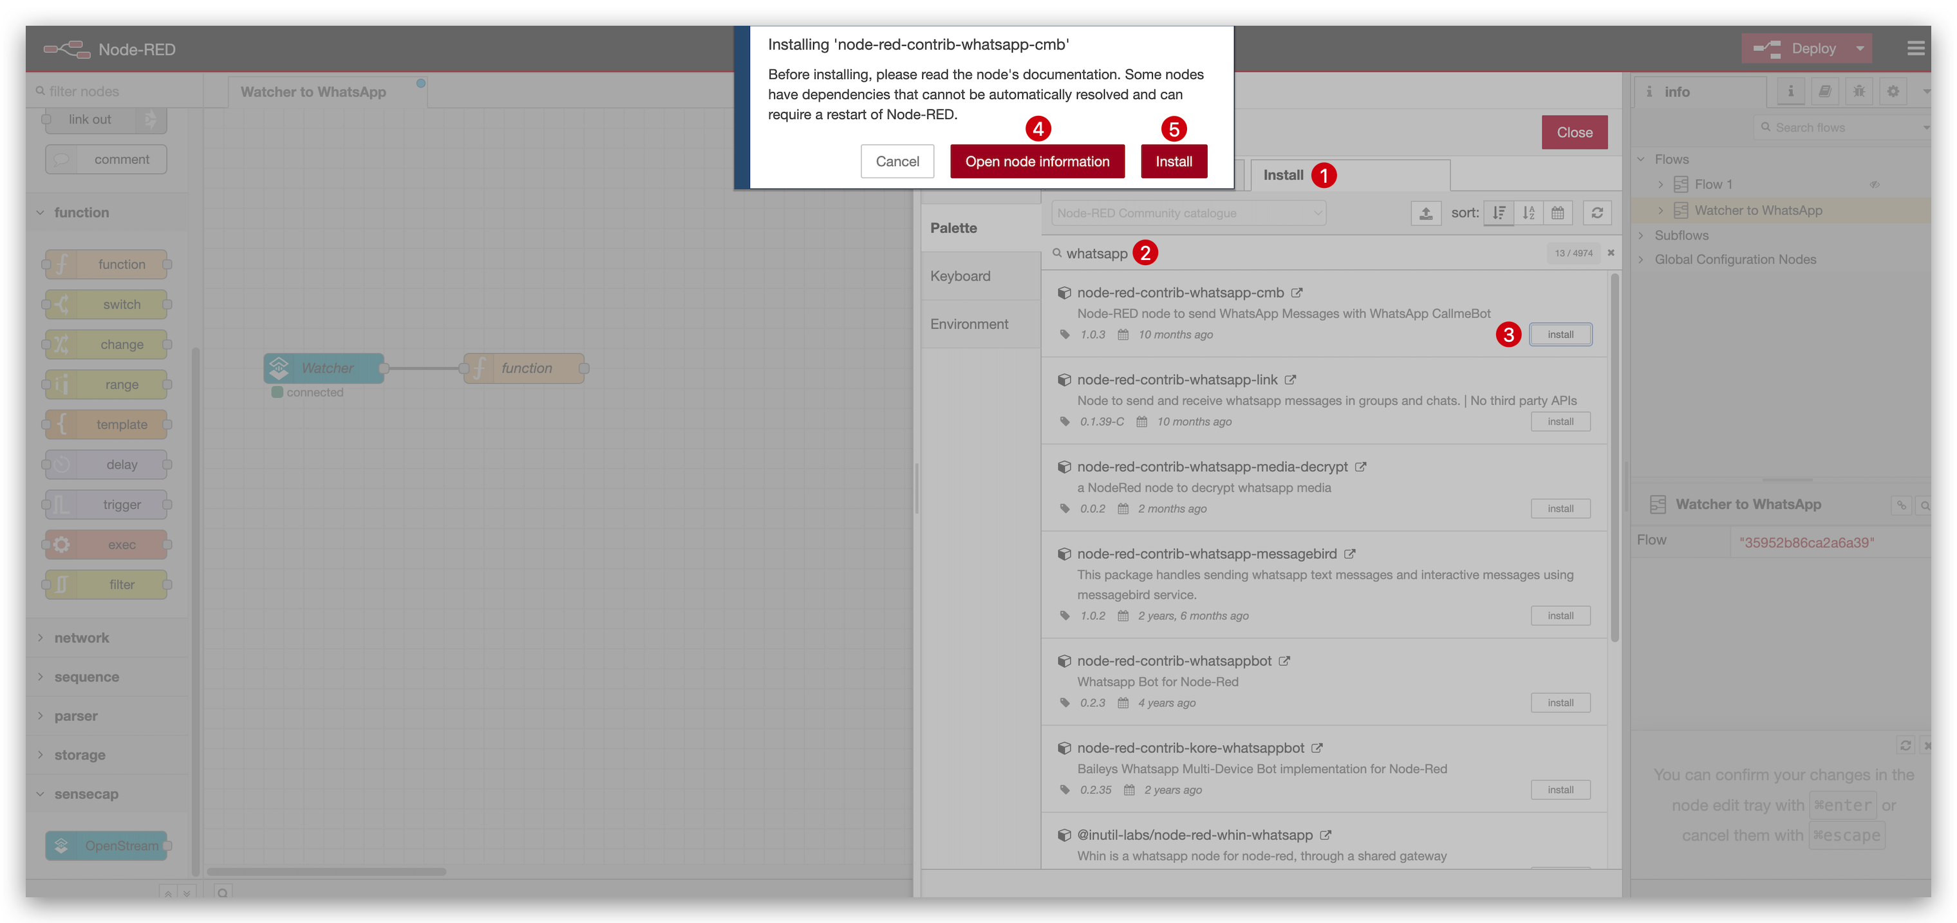Collapse the function palette category
The width and height of the screenshot is (1957, 923).
[x=107, y=212]
